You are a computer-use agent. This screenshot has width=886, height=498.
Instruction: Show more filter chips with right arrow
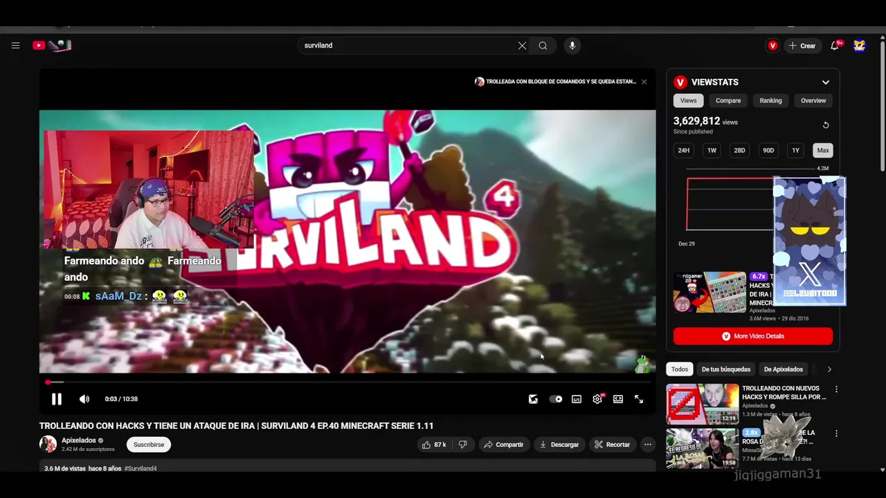point(829,369)
